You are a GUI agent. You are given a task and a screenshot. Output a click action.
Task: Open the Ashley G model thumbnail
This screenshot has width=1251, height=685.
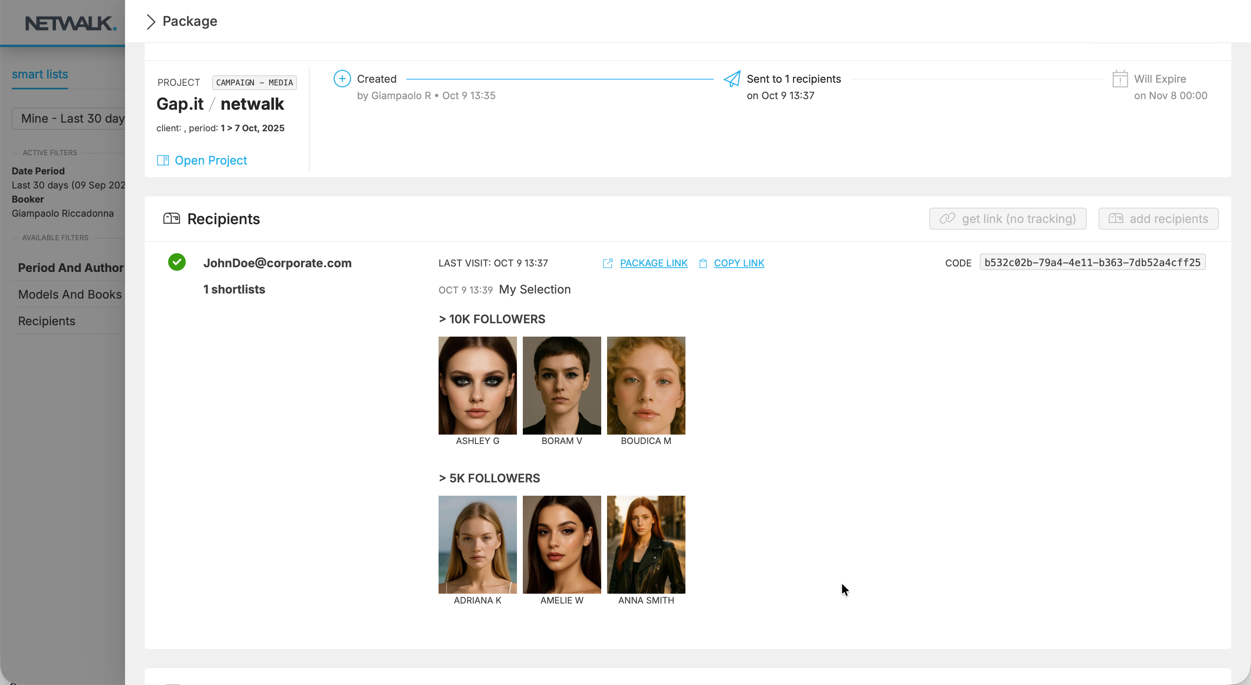pos(477,386)
